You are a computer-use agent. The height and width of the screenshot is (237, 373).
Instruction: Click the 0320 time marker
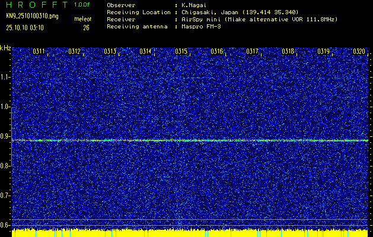click(359, 52)
